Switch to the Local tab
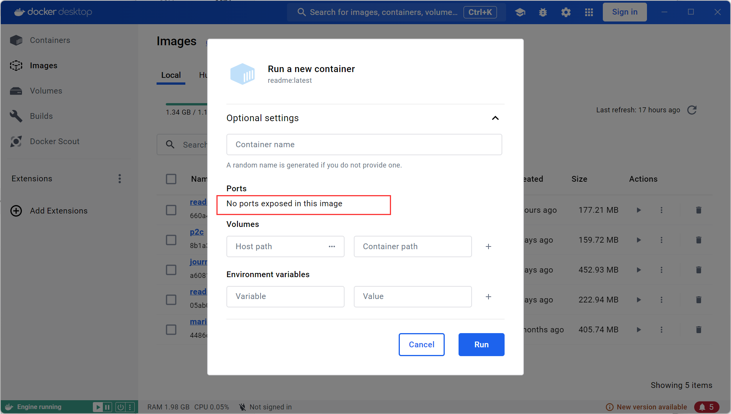 pos(171,75)
